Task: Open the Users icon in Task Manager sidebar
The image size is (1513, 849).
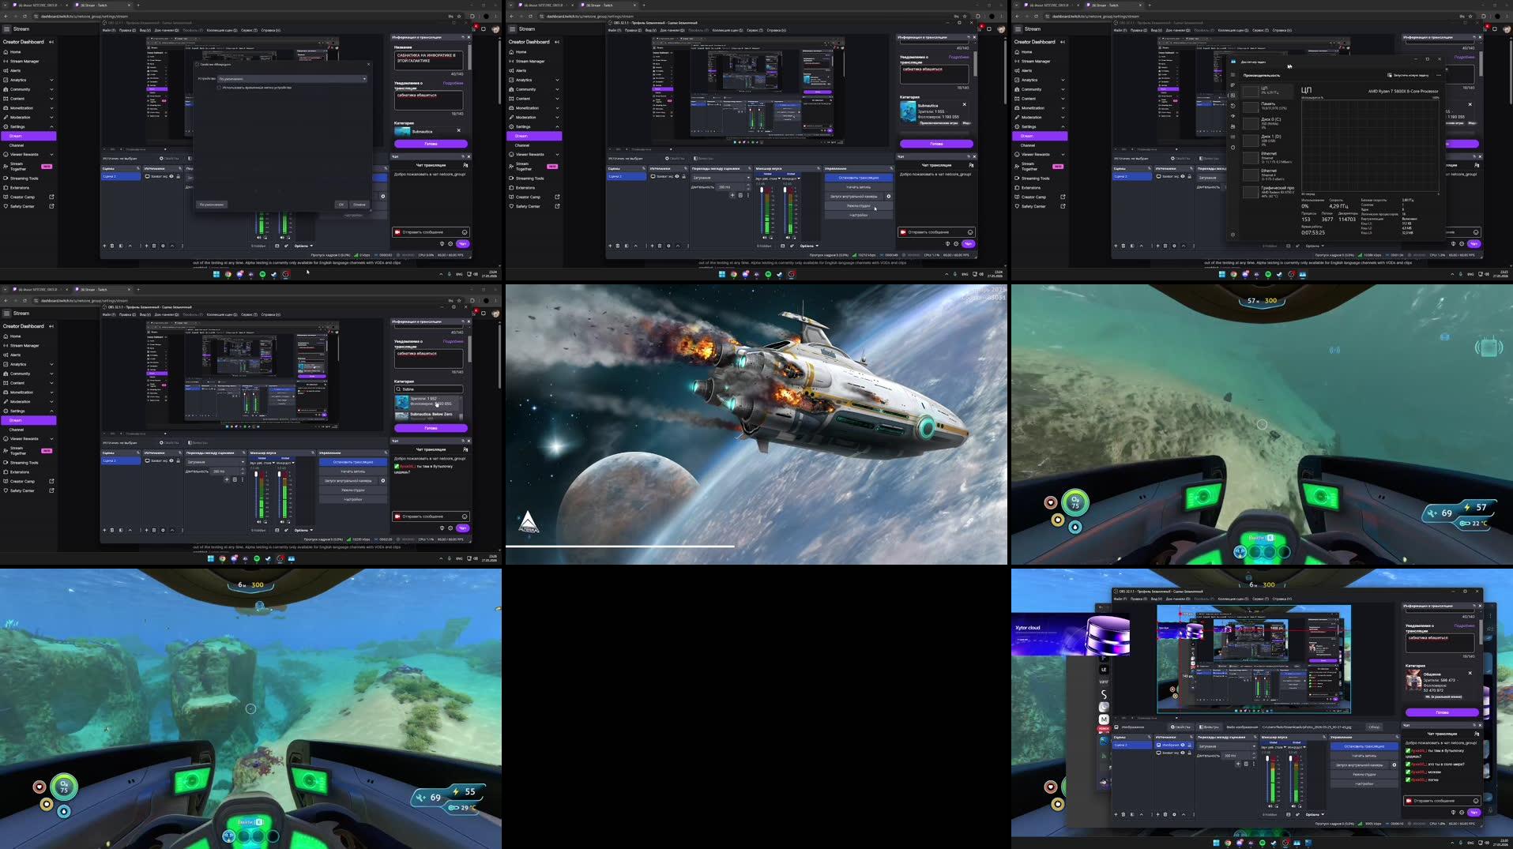Action: [1233, 126]
